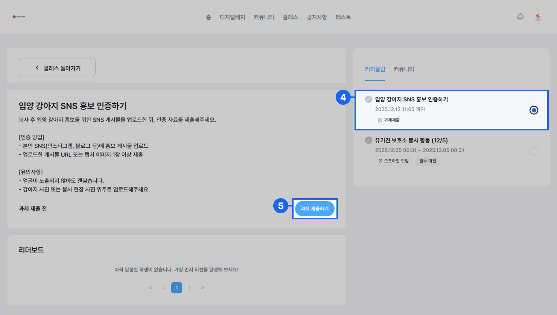Click the check icon beside 유기견 보호소 봉사 활동
This screenshot has width=557, height=315.
point(368,140)
